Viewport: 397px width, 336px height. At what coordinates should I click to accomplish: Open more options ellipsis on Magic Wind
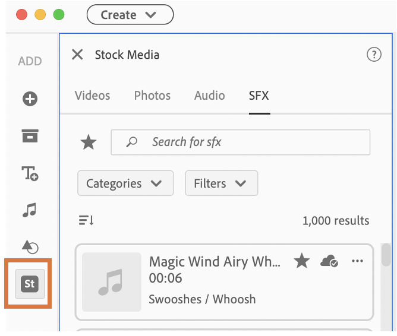357,261
